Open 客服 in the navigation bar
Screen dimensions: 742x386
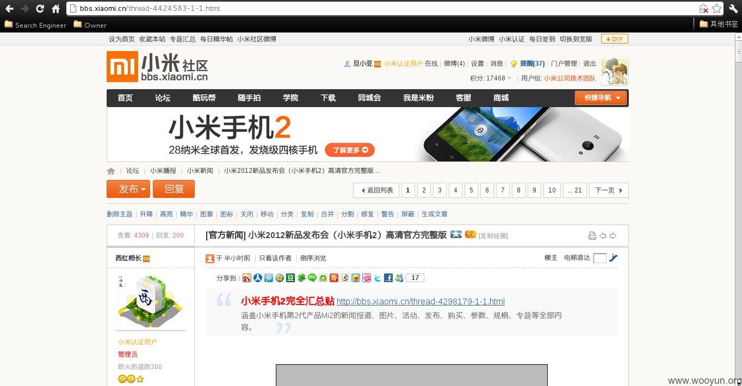tap(463, 98)
